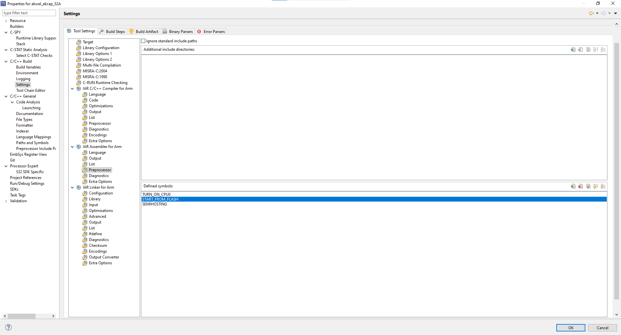
Task: Click the back navigation arrow
Action: (592, 13)
